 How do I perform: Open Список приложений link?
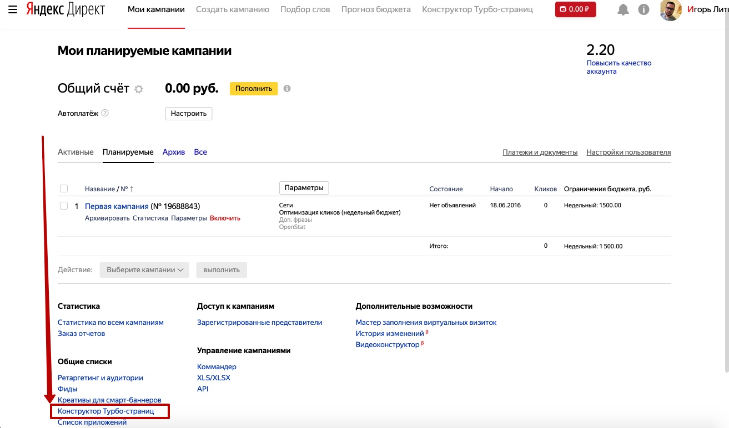pos(92,422)
